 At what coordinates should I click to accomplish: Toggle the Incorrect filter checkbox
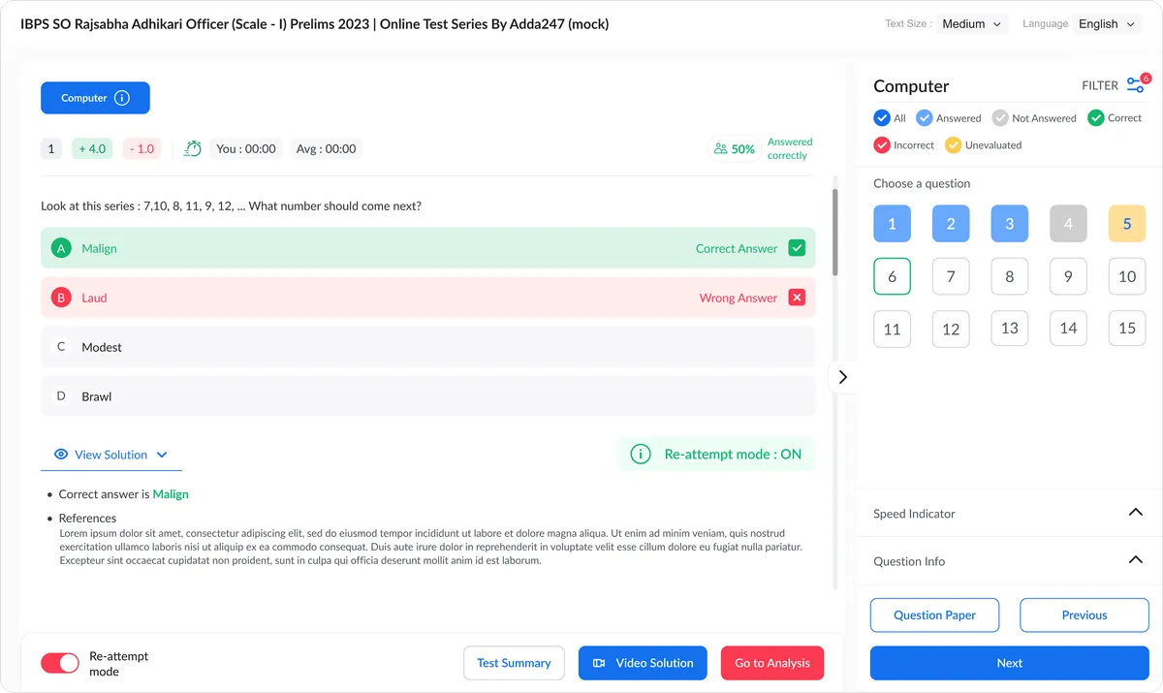882,145
